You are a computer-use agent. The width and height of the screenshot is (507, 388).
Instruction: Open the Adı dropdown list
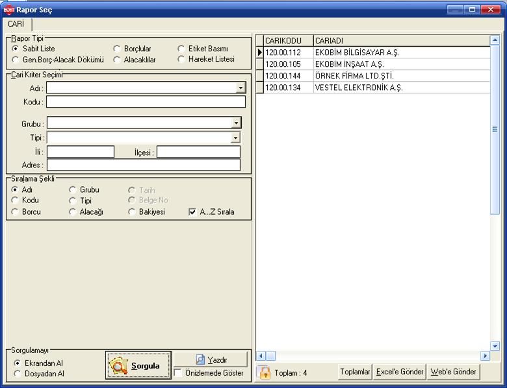click(x=240, y=88)
